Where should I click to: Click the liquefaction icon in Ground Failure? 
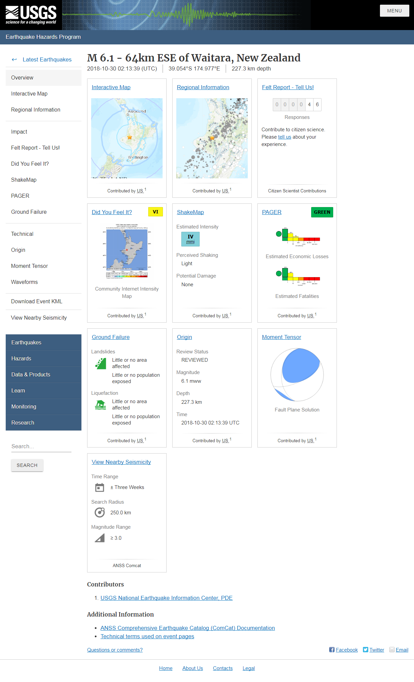tap(100, 405)
